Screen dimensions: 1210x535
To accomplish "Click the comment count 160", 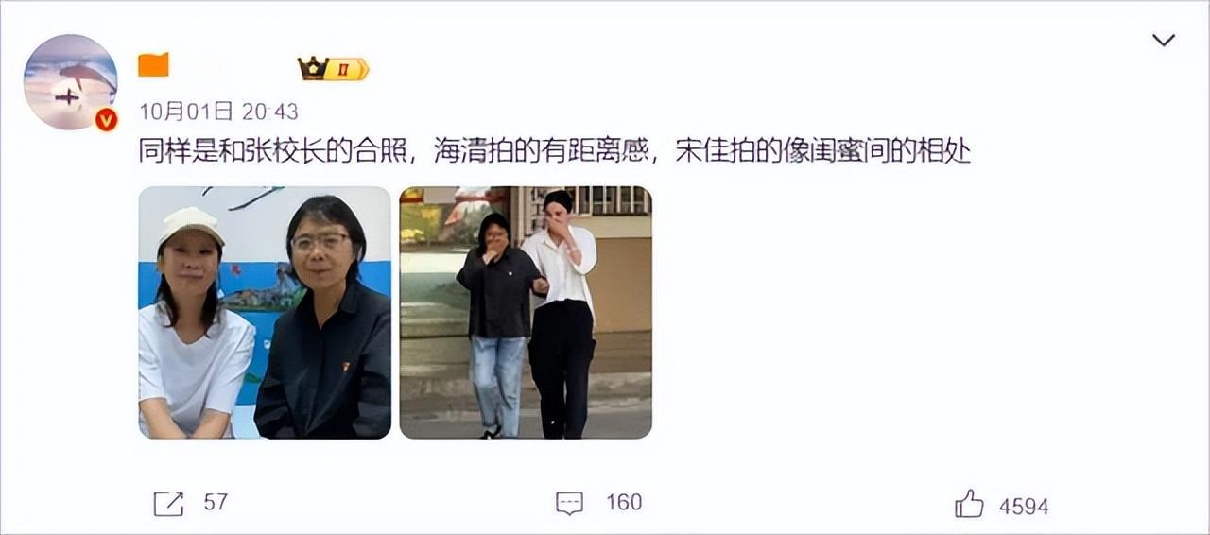I will pyautogui.click(x=624, y=502).
